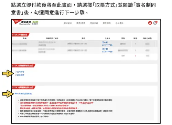The height and width of the screenshot is (125, 172).
Task: Click the 國內郵寄 label text
Action: (21, 72)
